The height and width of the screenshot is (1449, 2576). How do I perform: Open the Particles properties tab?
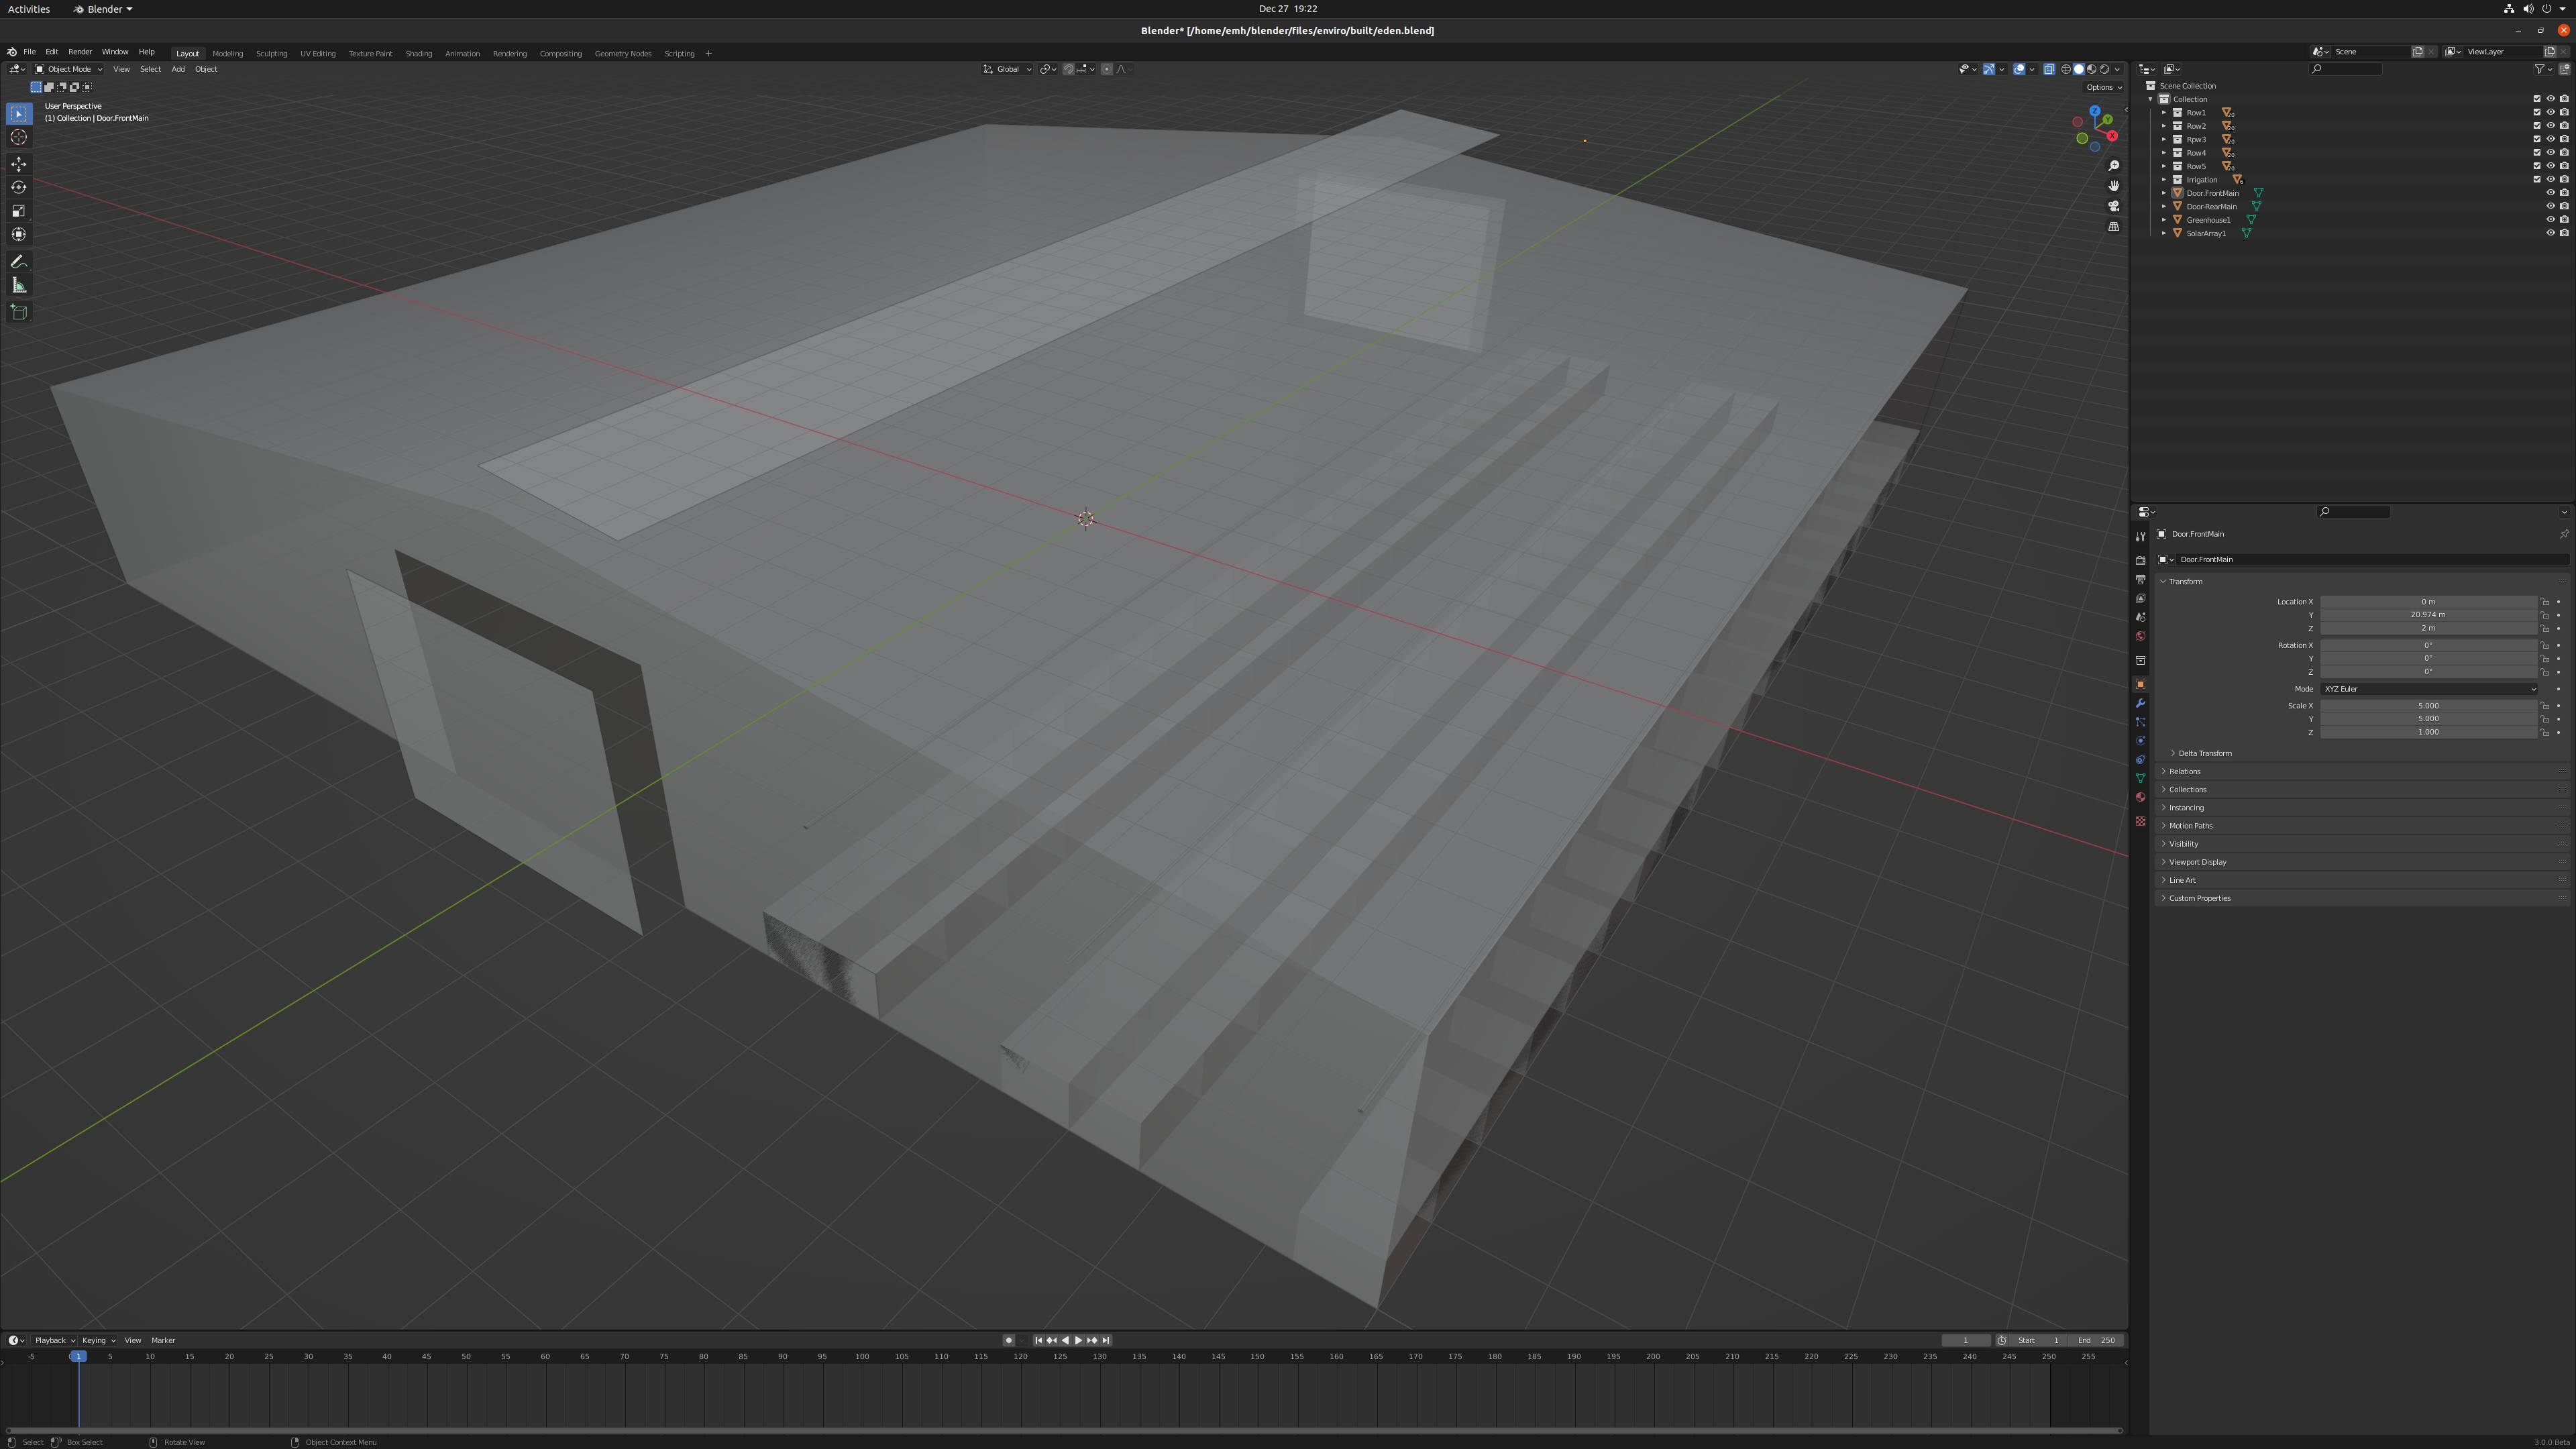click(2140, 722)
